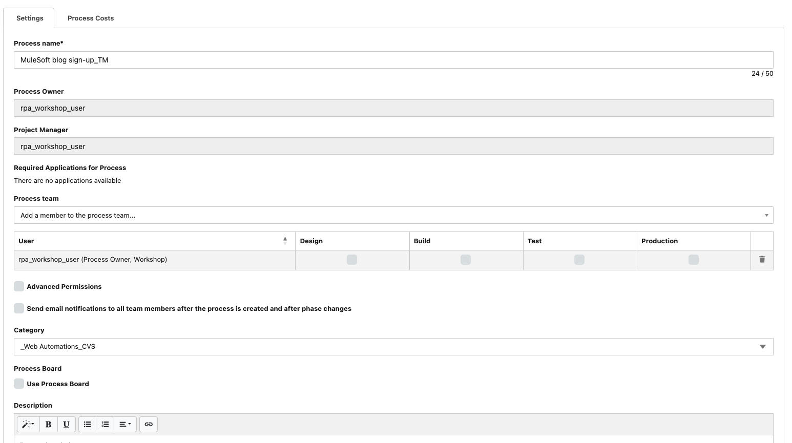The image size is (792, 443).
Task: Select the Settings tab
Action: pyautogui.click(x=30, y=18)
